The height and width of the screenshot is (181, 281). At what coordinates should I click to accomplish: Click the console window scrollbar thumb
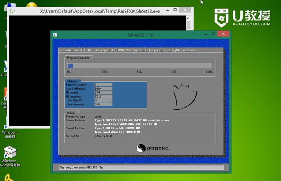click(188, 25)
